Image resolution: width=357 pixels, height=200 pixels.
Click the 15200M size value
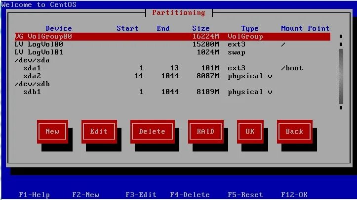coord(205,44)
